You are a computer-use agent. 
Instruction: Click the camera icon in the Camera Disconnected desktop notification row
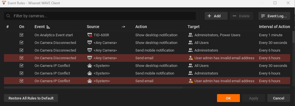90,43
